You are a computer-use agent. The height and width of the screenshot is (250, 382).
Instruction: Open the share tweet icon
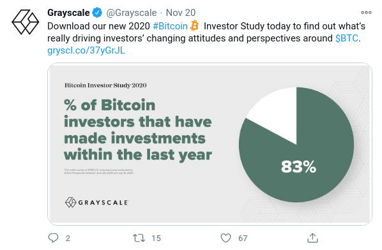pos(312,238)
